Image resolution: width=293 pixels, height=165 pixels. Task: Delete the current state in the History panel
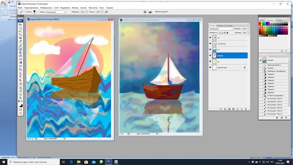click(286, 118)
